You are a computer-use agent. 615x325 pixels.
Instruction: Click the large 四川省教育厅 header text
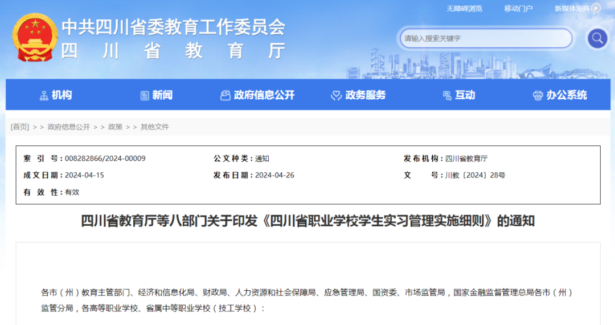173,51
